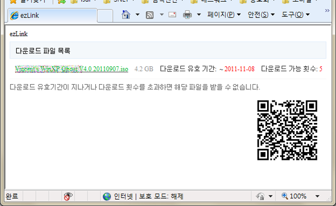Click the expiry date 2011-11-08
This screenshot has height=206, width=336.
(239, 68)
